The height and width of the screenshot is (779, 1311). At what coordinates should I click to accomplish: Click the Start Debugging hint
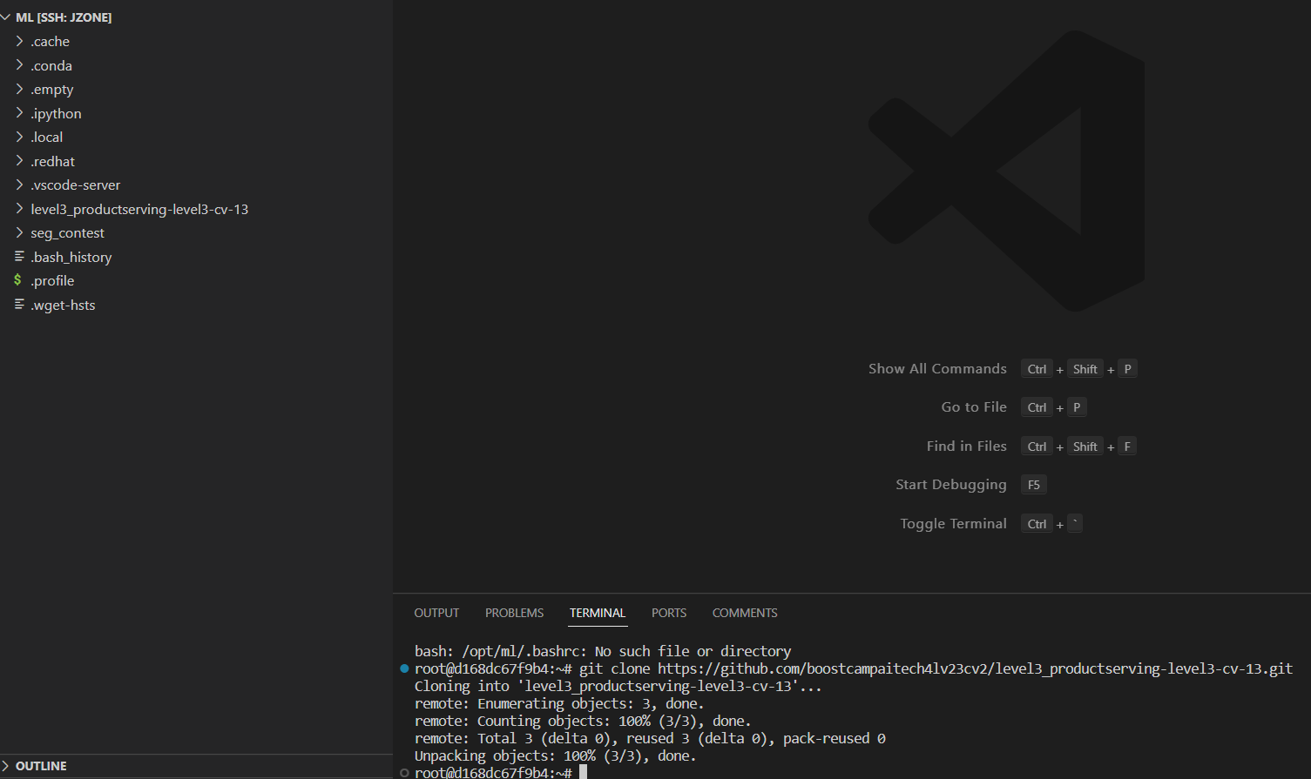pos(950,485)
